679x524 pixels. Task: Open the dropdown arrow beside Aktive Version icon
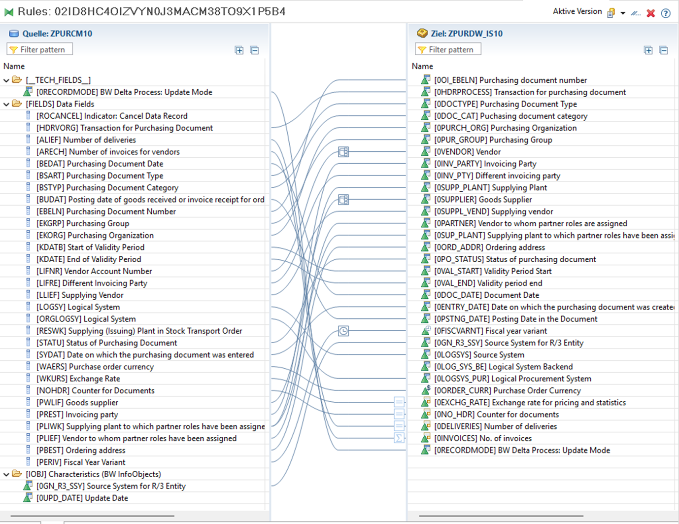pyautogui.click(x=623, y=13)
